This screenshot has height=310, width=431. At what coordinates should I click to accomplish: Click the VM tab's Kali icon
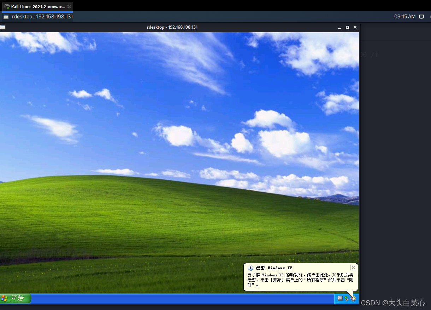tap(7, 7)
